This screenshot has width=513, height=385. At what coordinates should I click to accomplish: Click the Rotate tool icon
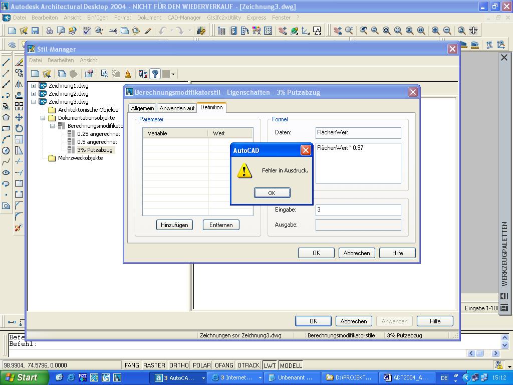(19, 128)
